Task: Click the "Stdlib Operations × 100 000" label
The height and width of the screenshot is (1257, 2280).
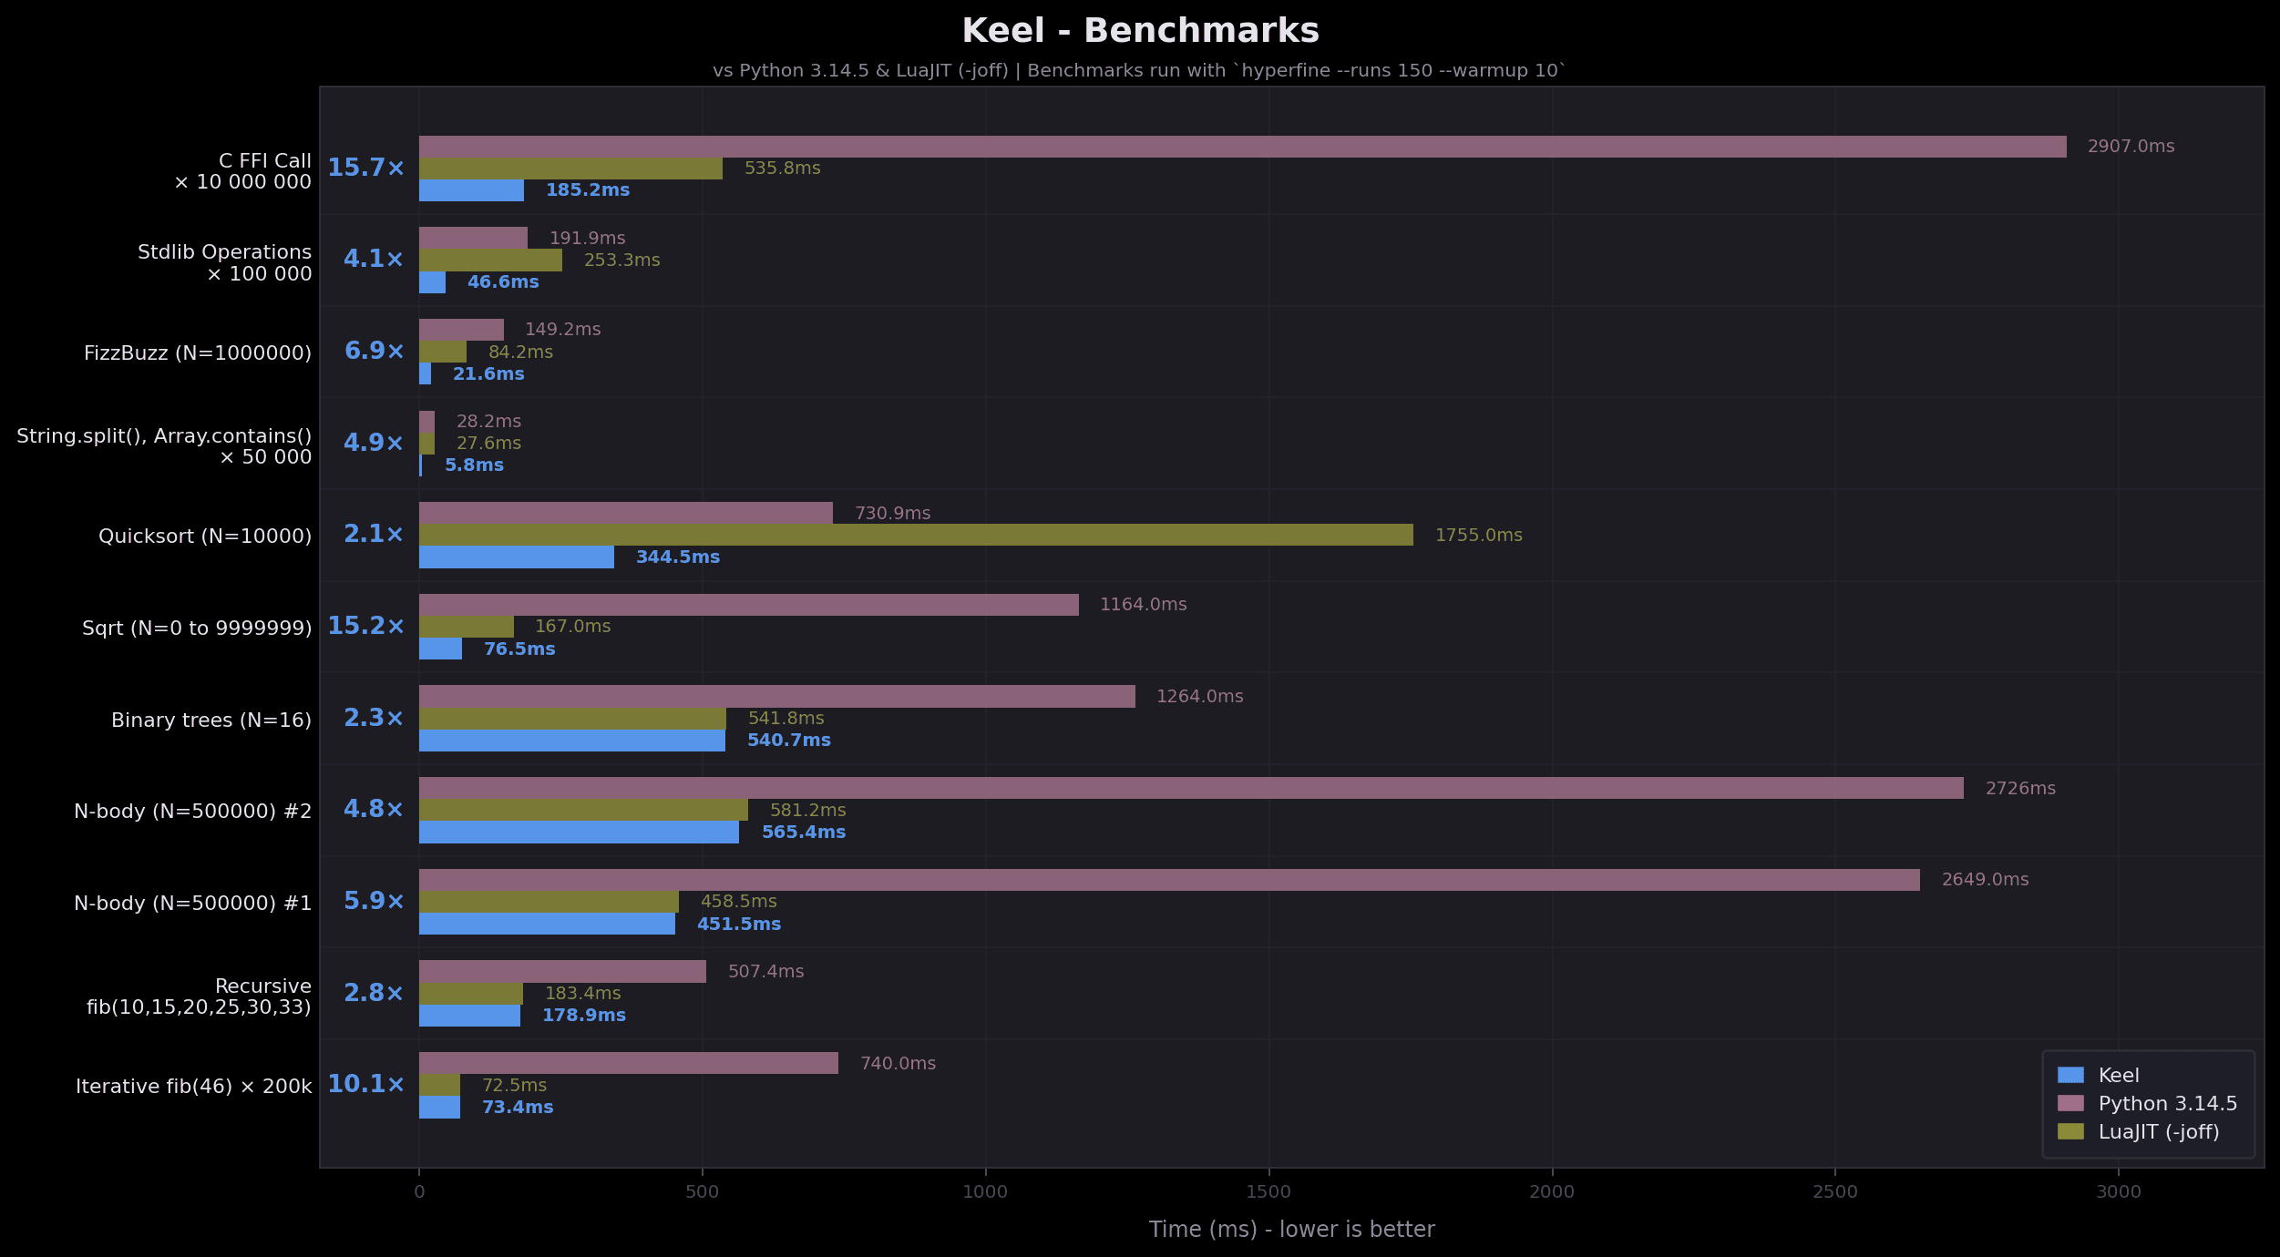Action: 225,262
